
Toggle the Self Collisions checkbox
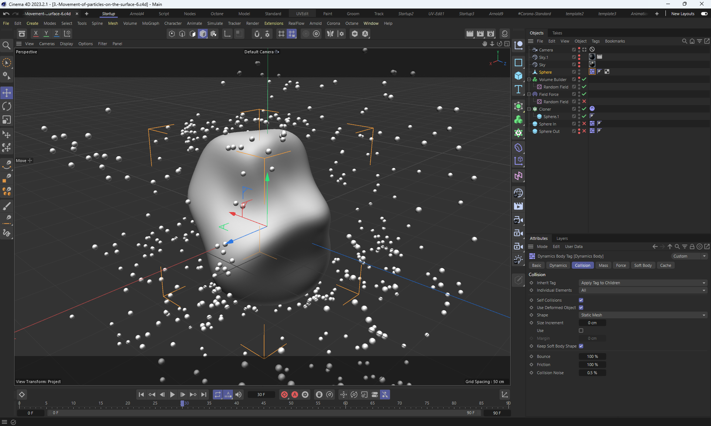coord(581,300)
